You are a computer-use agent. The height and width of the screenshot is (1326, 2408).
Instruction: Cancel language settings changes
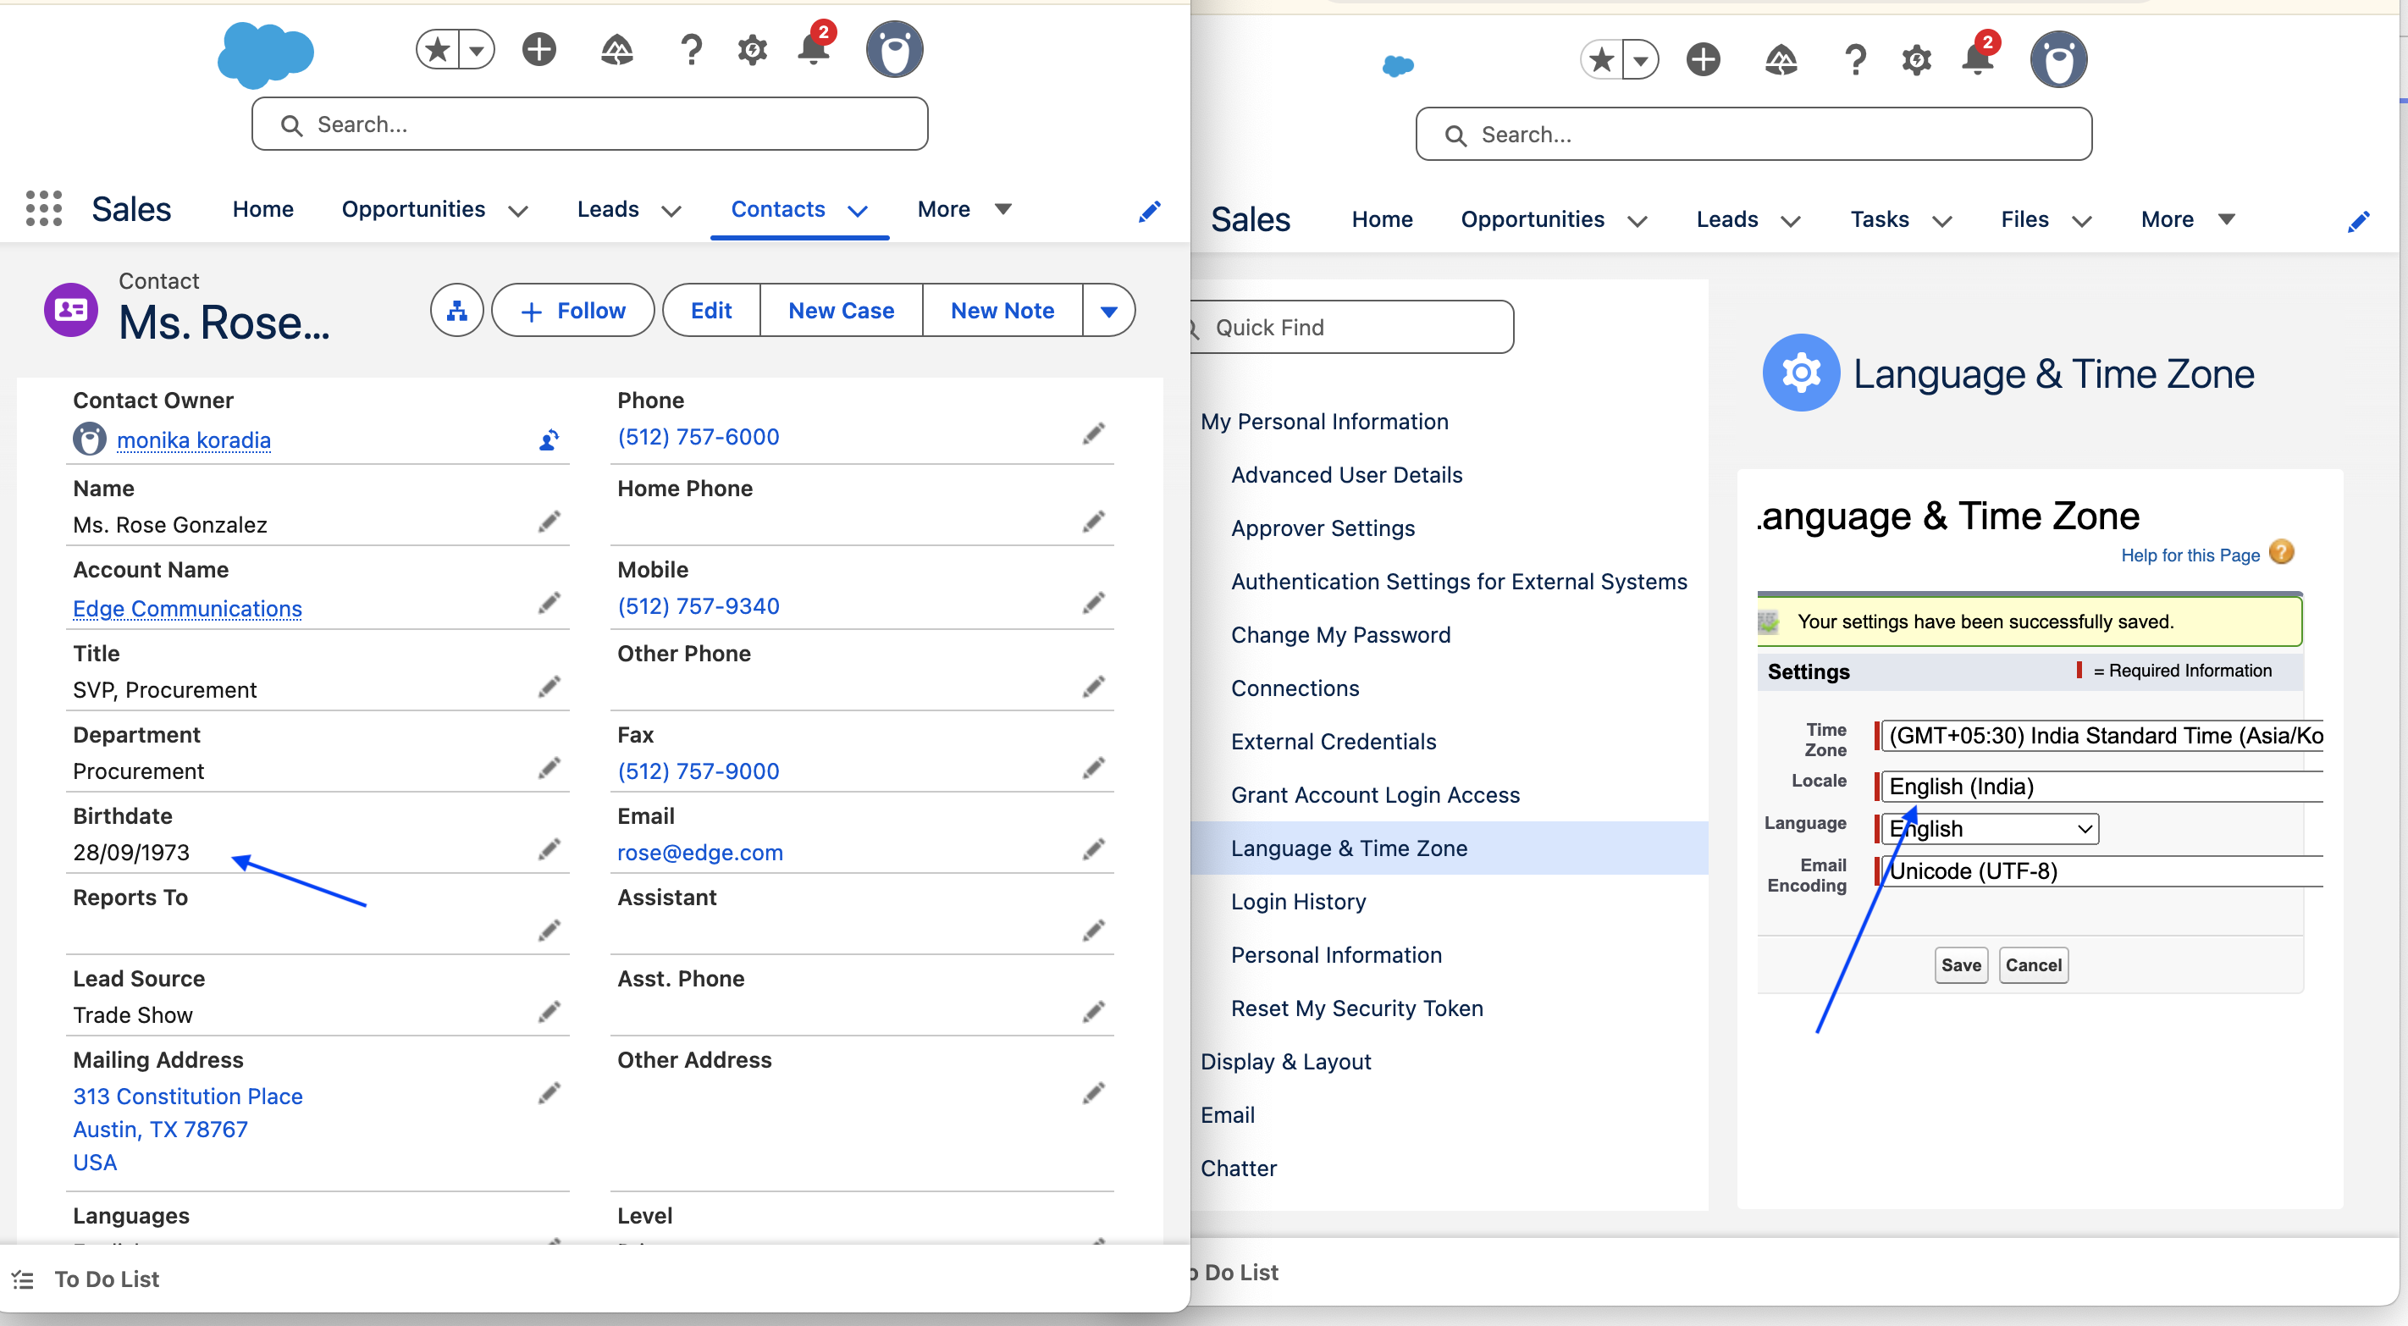coord(2033,965)
